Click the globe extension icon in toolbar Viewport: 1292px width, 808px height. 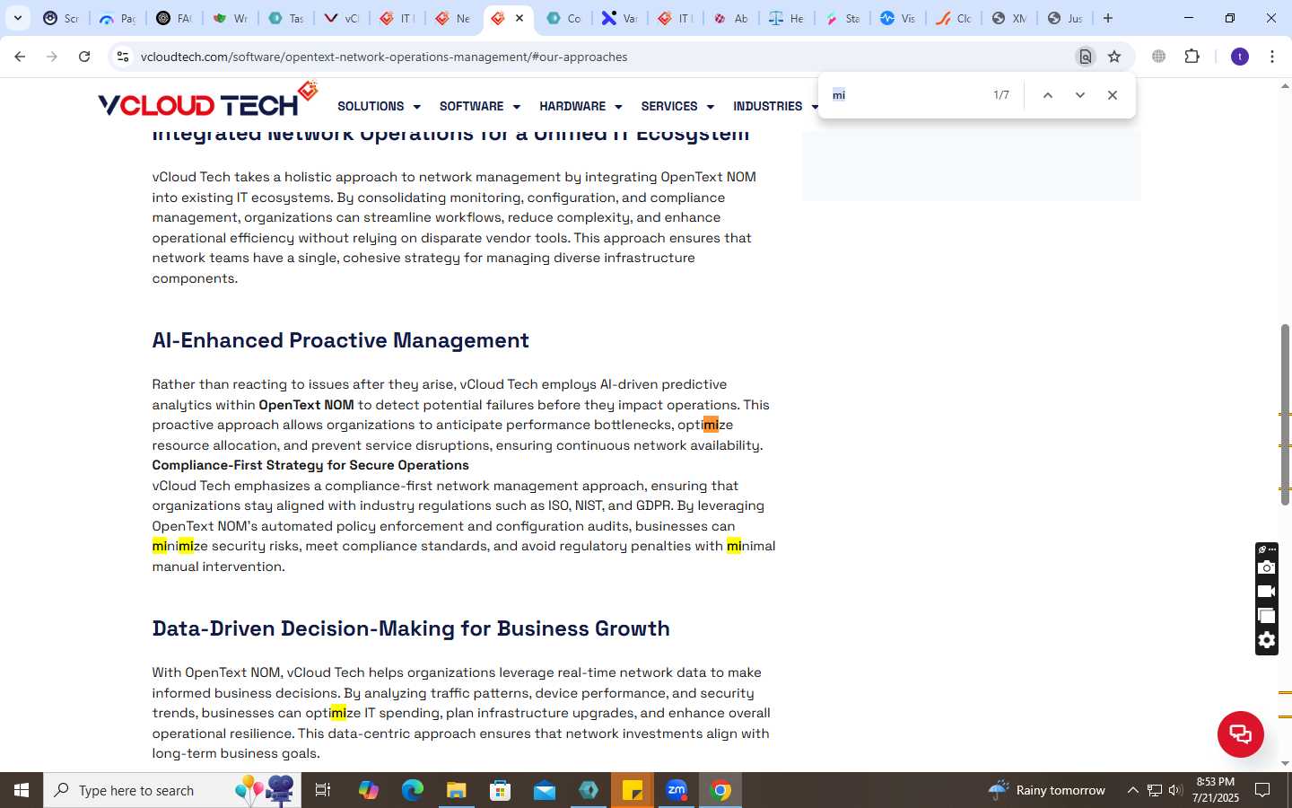pyautogui.click(x=1159, y=57)
